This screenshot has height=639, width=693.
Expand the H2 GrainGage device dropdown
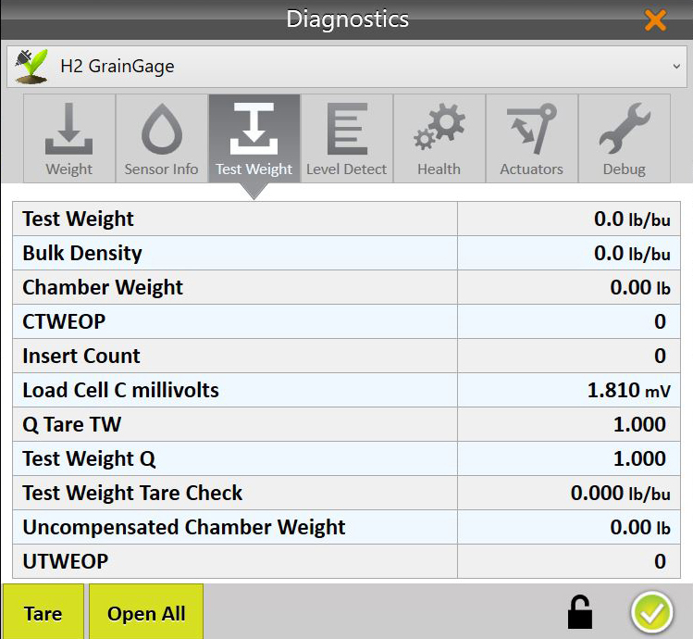[x=675, y=67]
